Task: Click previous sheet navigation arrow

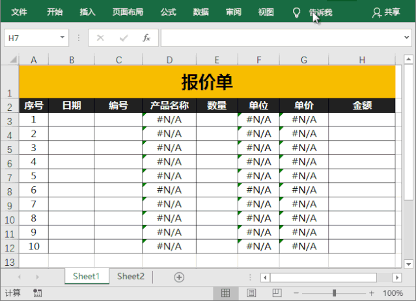Action: click(x=20, y=277)
